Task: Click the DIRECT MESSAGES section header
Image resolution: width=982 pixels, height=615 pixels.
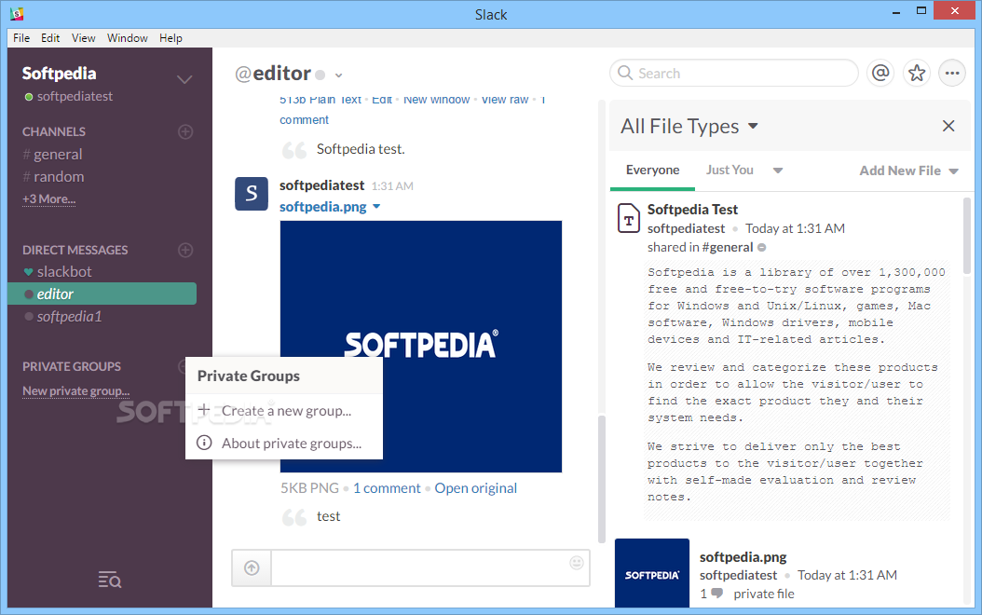Action: 75,250
